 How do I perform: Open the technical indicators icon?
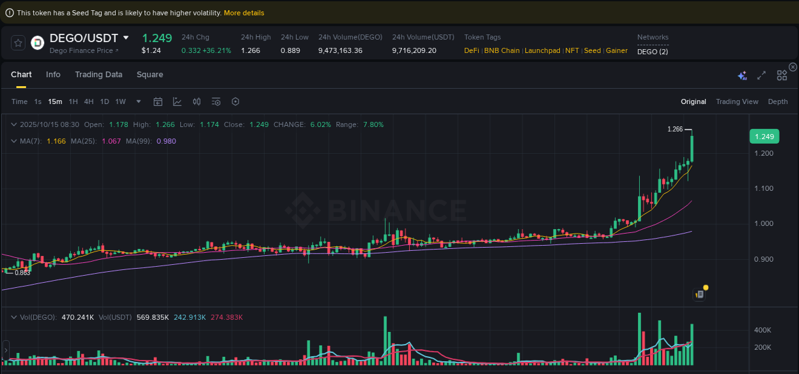pos(196,101)
